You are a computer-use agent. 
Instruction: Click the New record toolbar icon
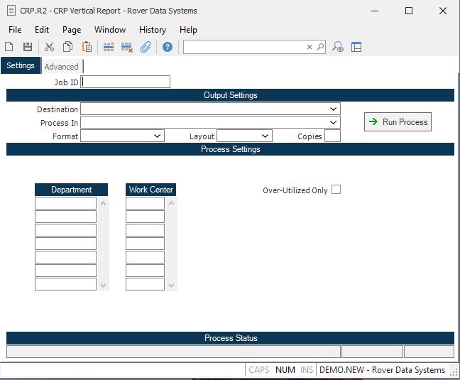pos(9,47)
